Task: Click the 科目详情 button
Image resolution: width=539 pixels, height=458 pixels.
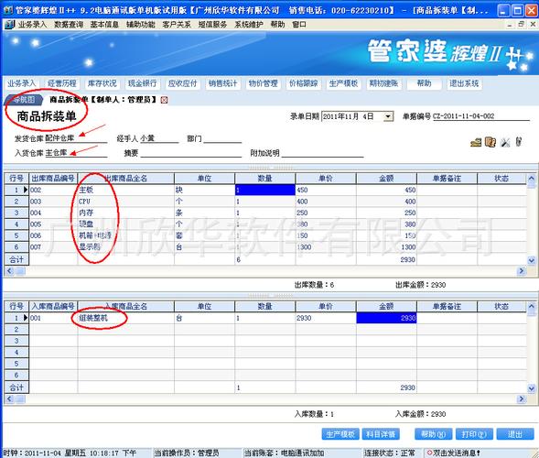Action: click(381, 434)
